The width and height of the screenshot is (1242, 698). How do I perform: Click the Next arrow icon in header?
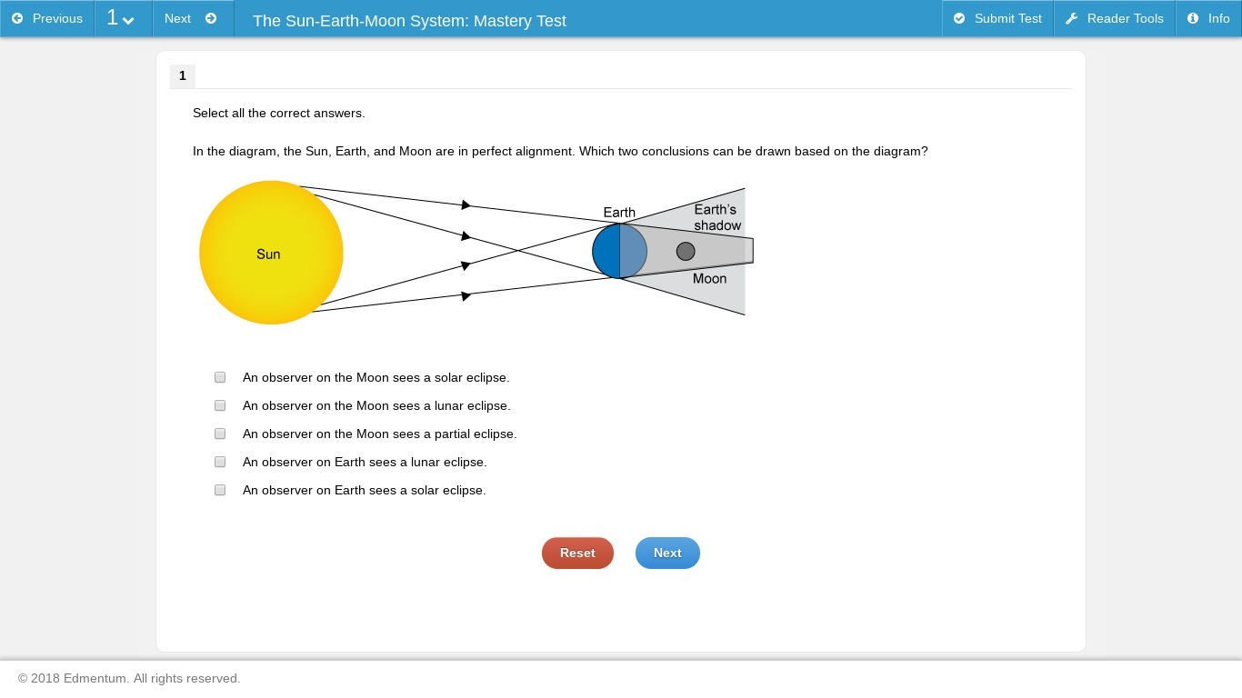point(211,18)
